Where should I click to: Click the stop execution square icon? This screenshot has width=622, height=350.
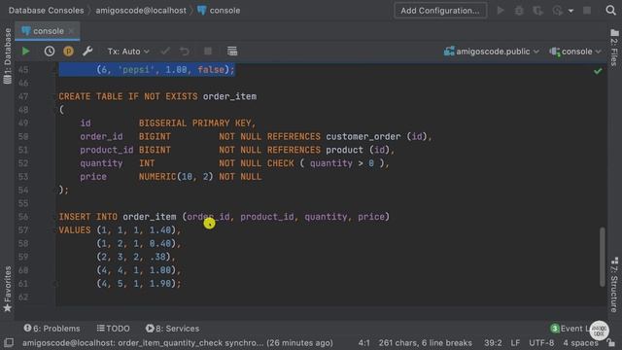tap(208, 52)
